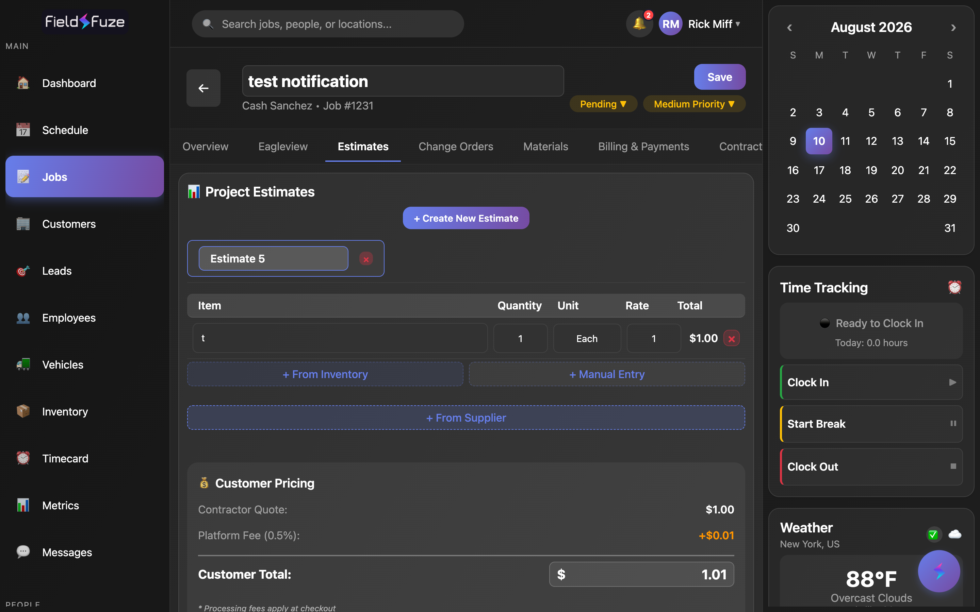The width and height of the screenshot is (980, 612).
Task: Focus the search jobs input field
Action: click(x=328, y=24)
